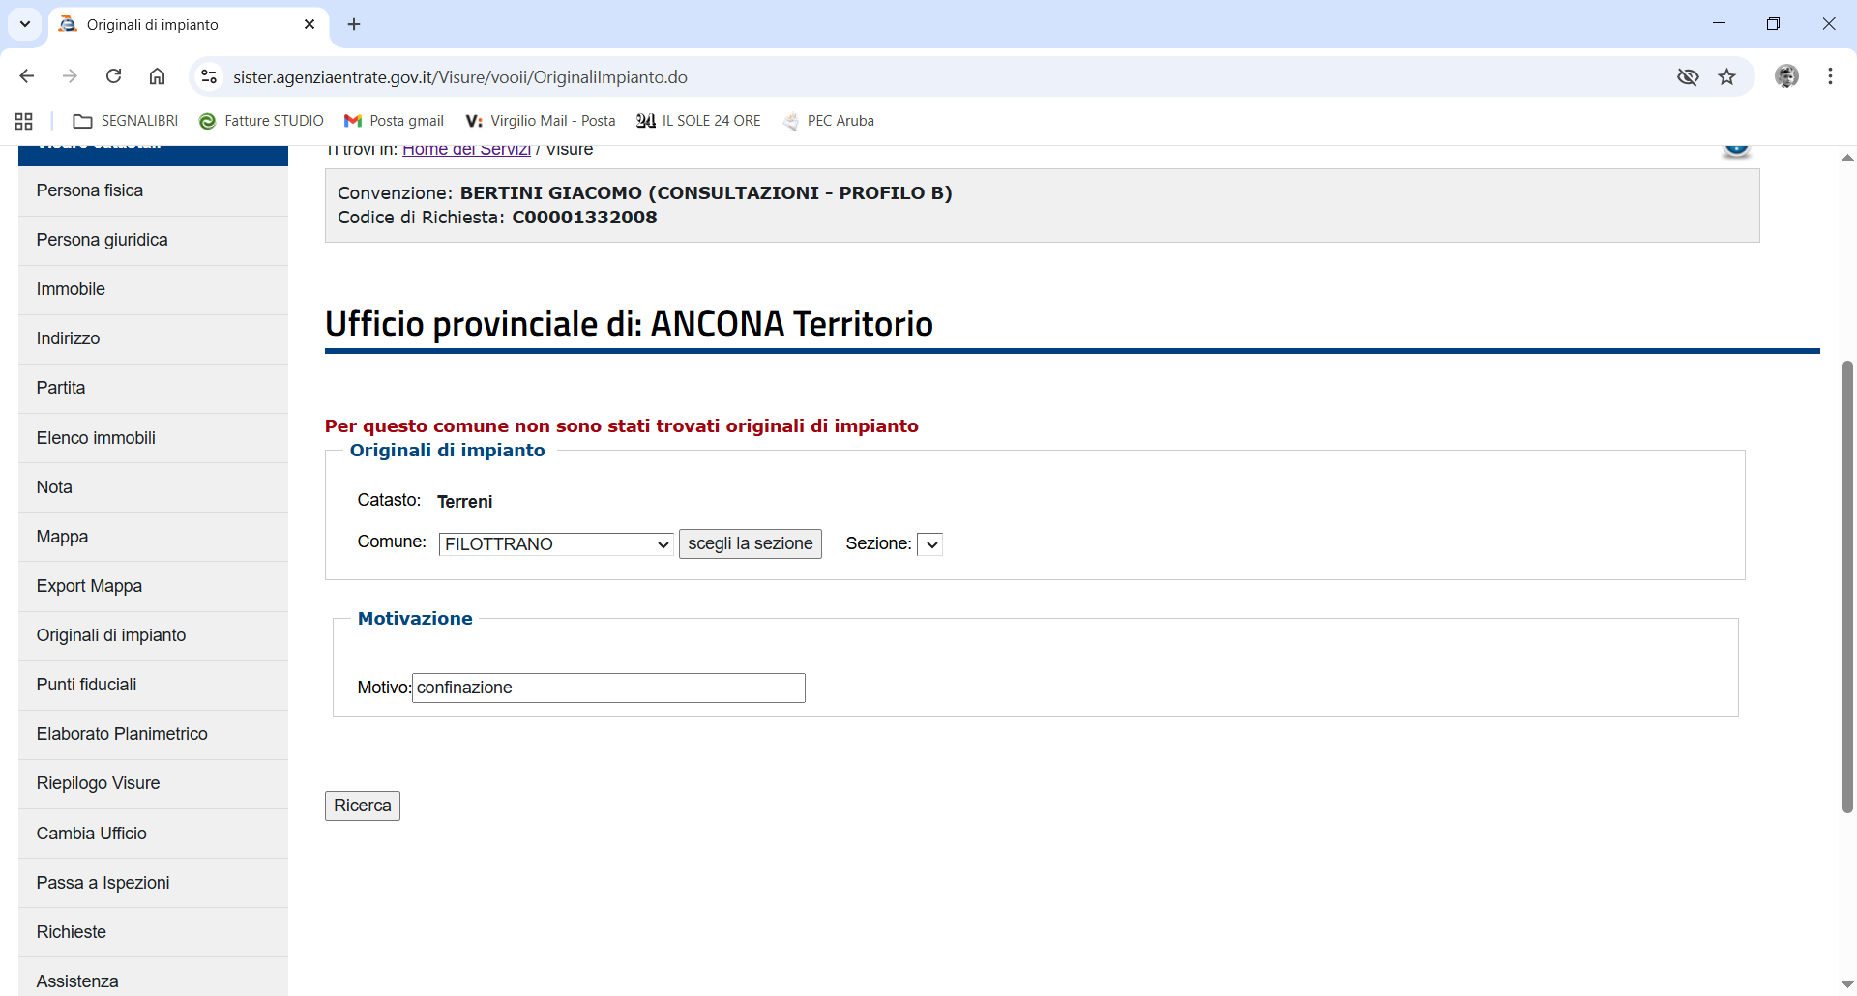Expand the Comune dropdown showing FILOTTRANO

point(556,544)
